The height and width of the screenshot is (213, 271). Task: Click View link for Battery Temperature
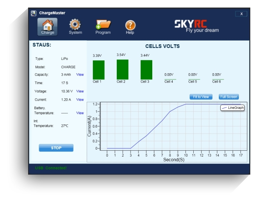80,113
